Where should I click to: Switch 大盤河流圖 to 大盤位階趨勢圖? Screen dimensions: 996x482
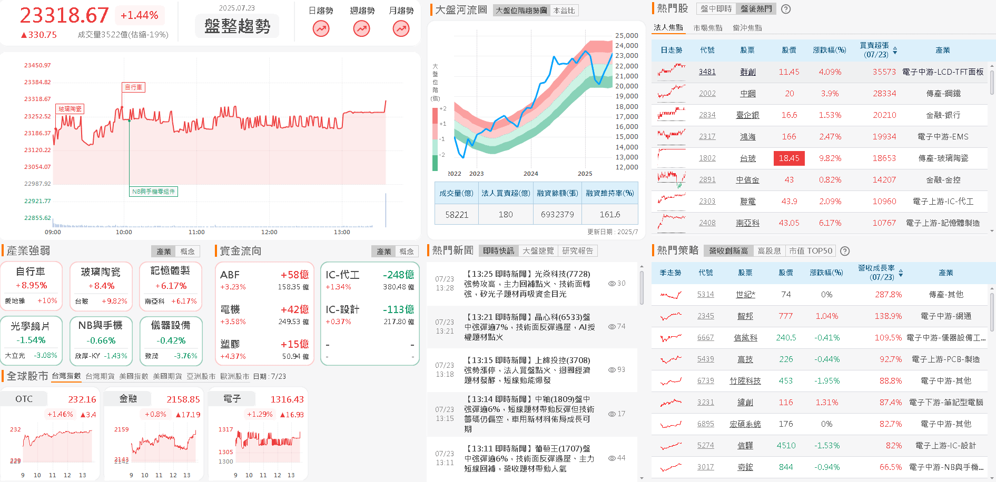(x=521, y=11)
